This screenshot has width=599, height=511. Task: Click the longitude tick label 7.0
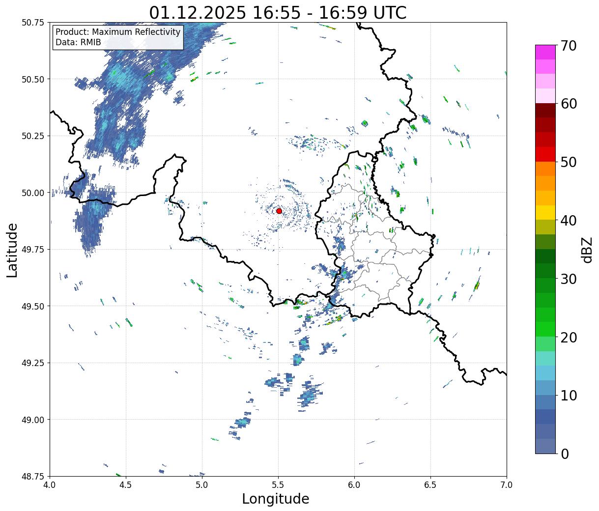click(x=507, y=485)
